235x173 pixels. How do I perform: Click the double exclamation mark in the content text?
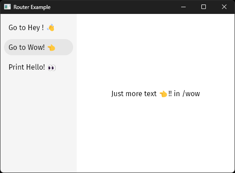click(x=170, y=93)
